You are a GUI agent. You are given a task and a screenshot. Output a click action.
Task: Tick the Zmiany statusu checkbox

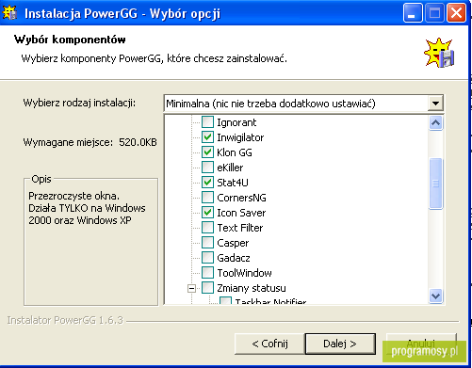(207, 288)
